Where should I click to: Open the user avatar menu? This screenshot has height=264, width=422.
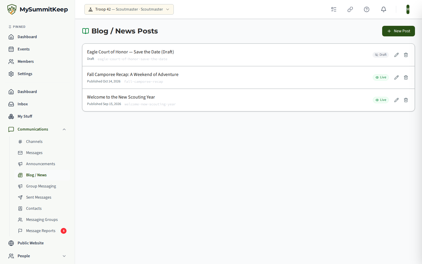pyautogui.click(x=408, y=9)
